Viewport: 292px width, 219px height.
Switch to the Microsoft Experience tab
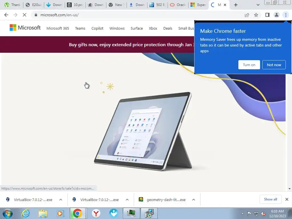tap(198, 5)
